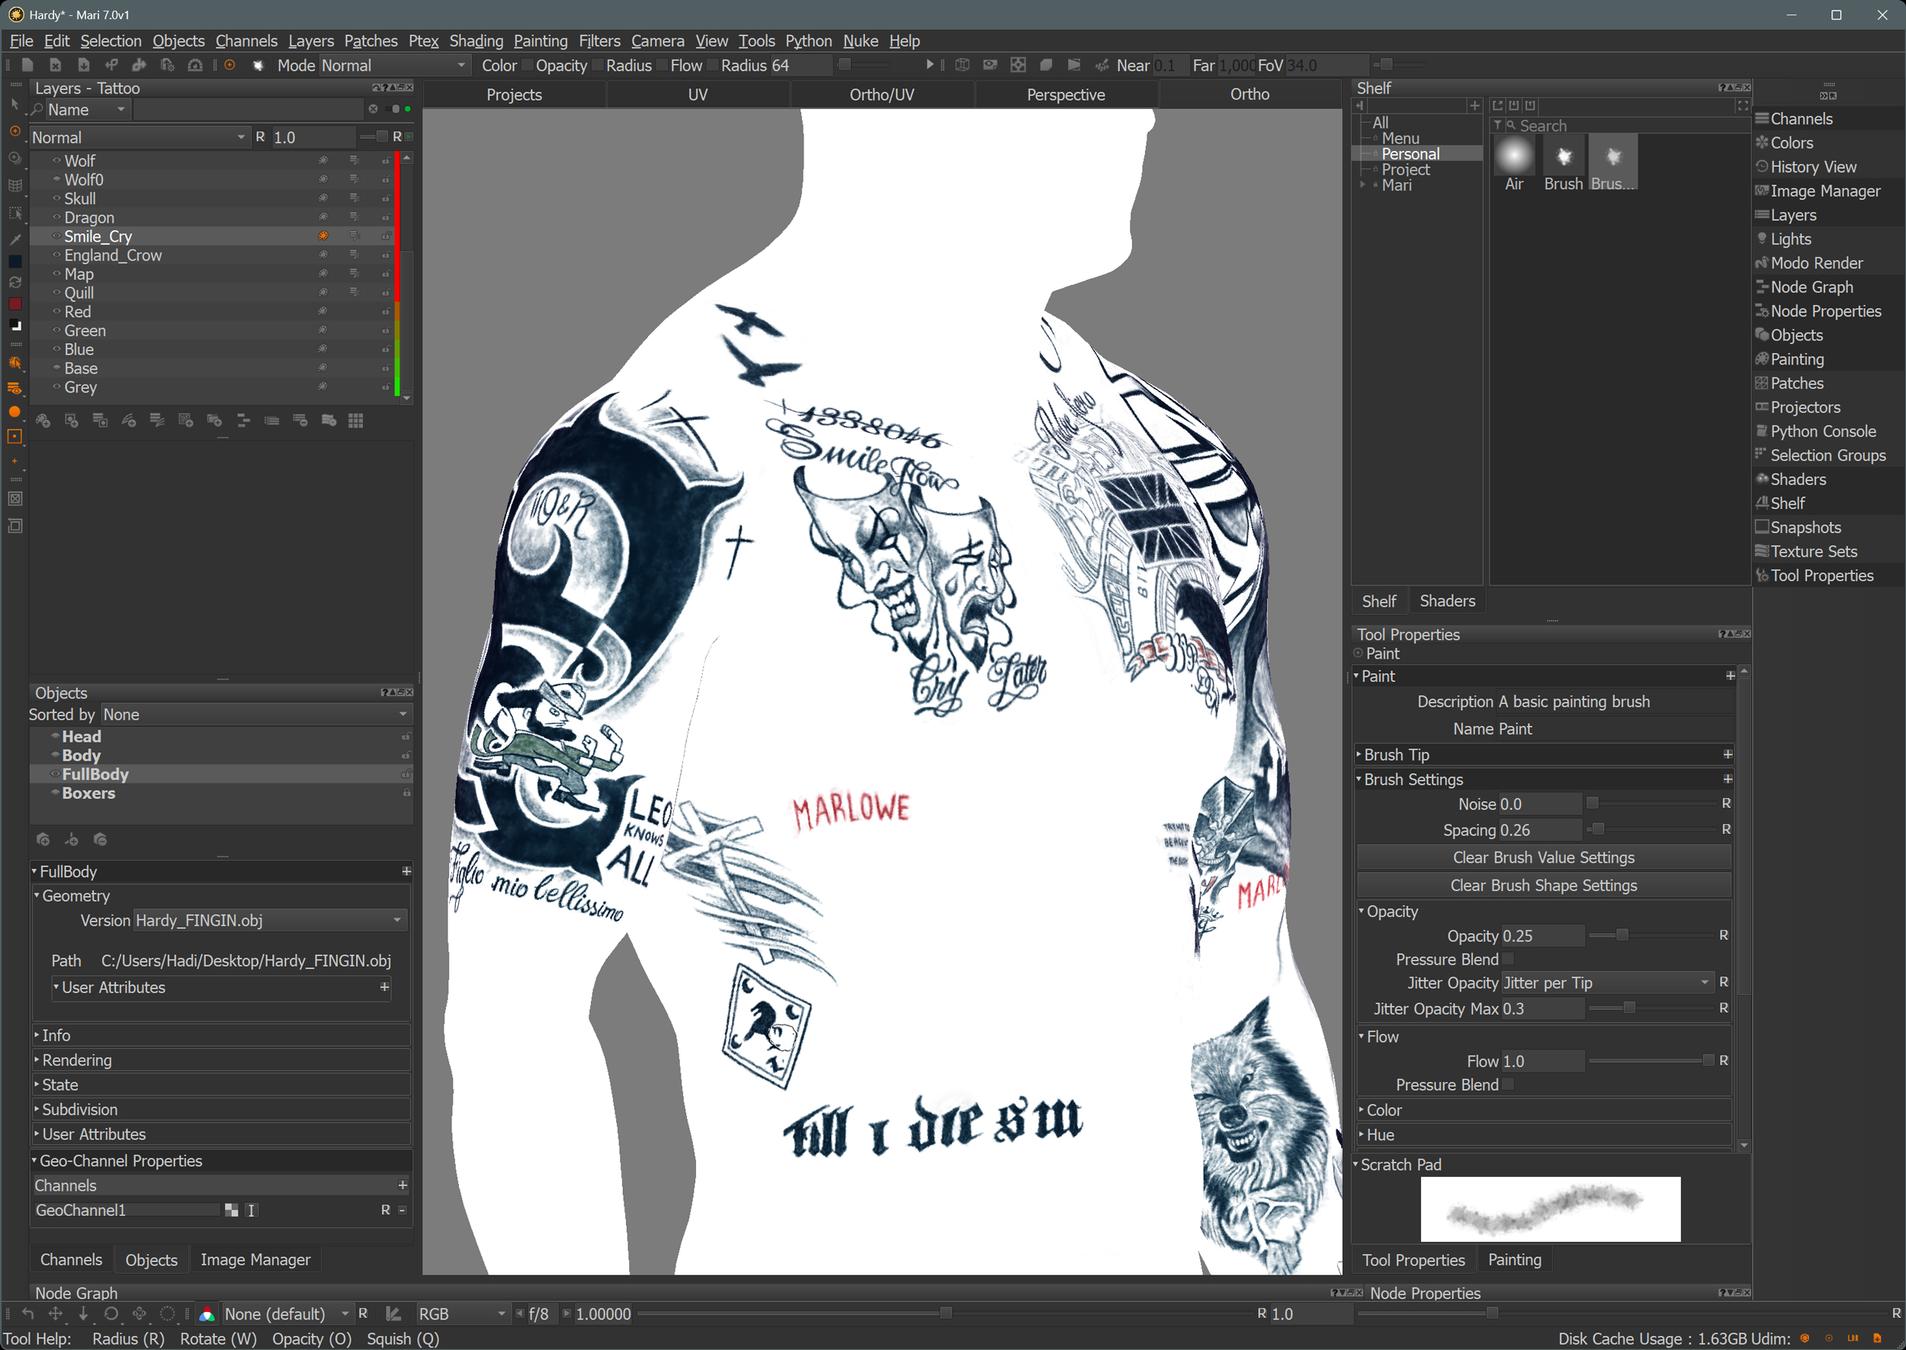
Task: Open the Filters menu
Action: 598,40
